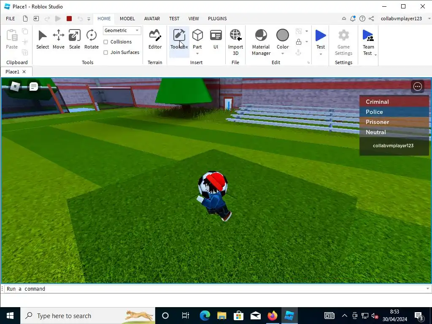Image resolution: width=432 pixels, height=324 pixels.
Task: Switch to the MODEL tab
Action: pyautogui.click(x=127, y=19)
